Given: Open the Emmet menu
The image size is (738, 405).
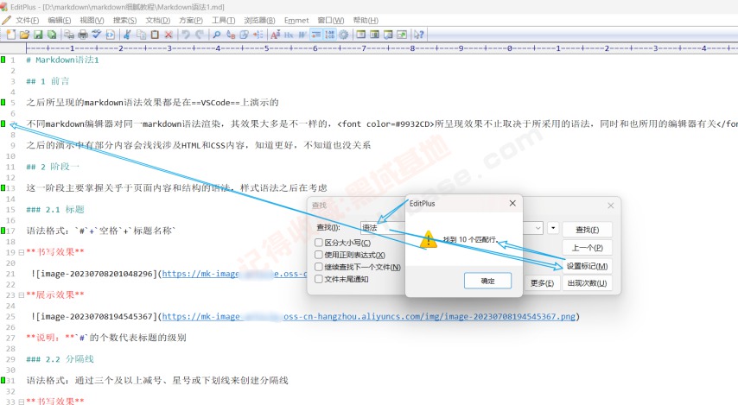Looking at the screenshot, I should pos(296,20).
